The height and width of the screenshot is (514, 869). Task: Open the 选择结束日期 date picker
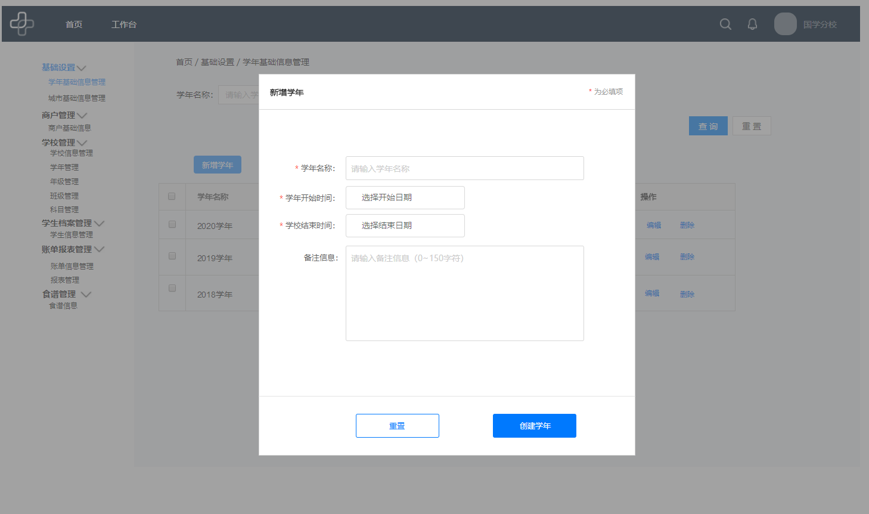click(405, 225)
